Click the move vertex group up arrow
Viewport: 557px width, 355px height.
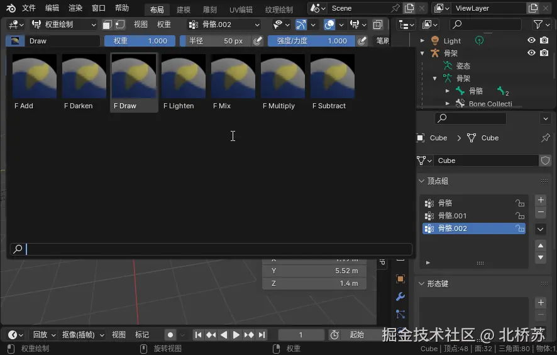541,245
